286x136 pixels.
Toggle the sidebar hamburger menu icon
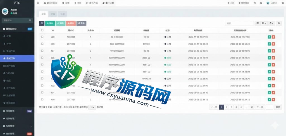(38, 3)
